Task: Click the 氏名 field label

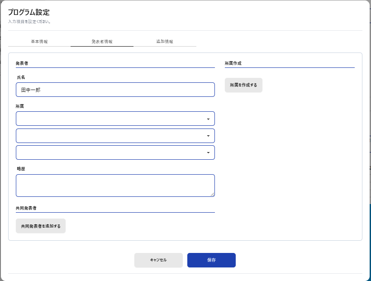Action: point(21,77)
